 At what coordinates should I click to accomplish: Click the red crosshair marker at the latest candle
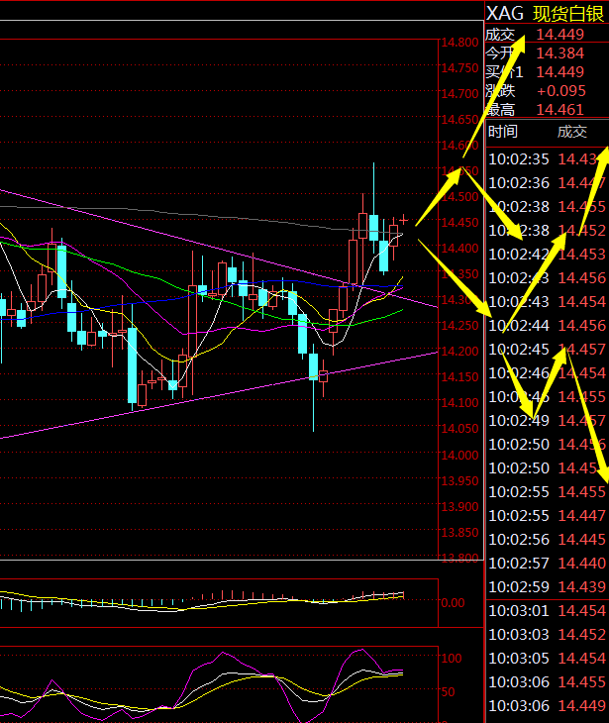[x=403, y=220]
